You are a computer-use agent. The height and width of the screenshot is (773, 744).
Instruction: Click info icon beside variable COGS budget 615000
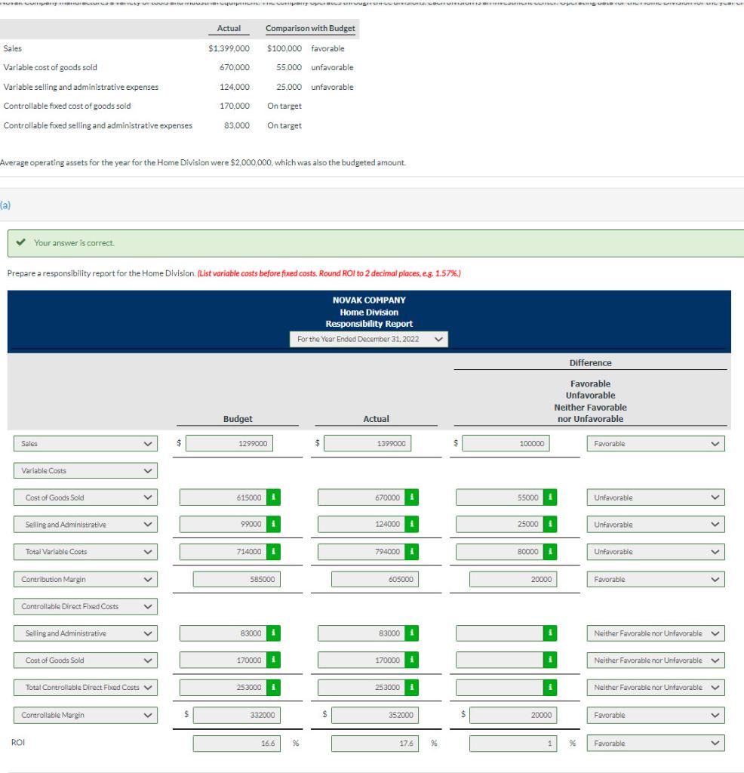coord(273,497)
